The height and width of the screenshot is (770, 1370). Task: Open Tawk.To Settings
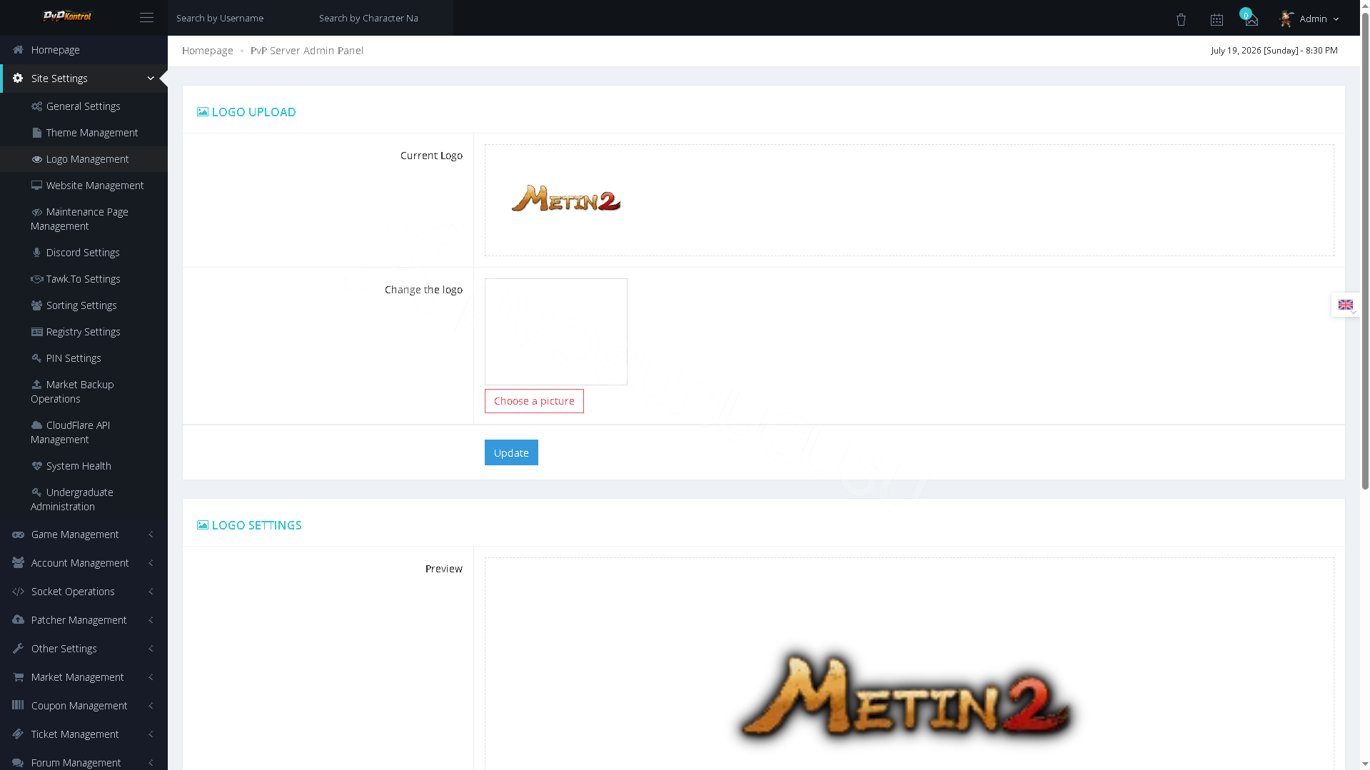pyautogui.click(x=84, y=279)
